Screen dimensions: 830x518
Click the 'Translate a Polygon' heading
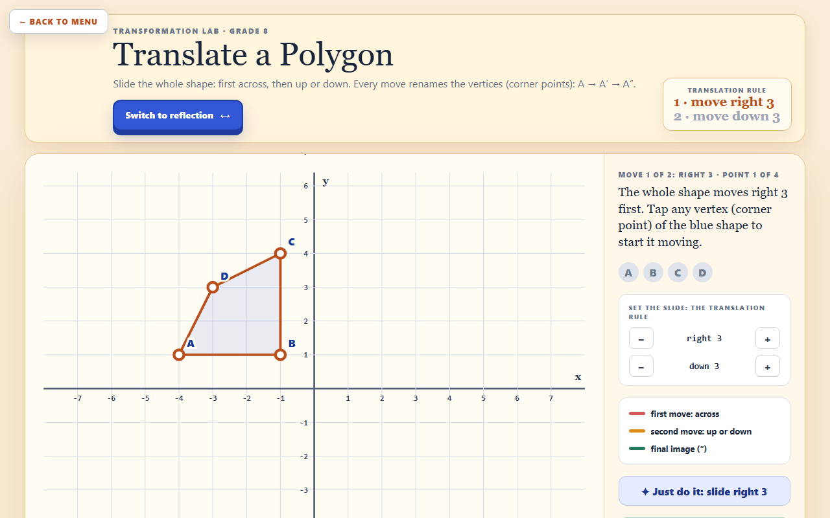253,55
